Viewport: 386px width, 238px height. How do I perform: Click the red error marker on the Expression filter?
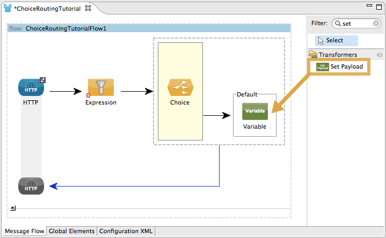coord(88,95)
